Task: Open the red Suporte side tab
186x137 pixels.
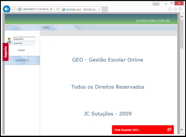Action: pyautogui.click(x=6, y=52)
